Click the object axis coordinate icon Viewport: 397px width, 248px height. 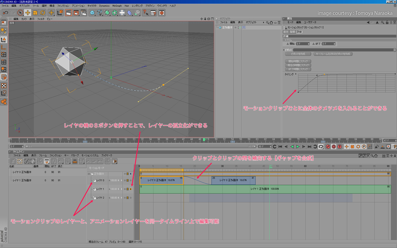click(60, 13)
